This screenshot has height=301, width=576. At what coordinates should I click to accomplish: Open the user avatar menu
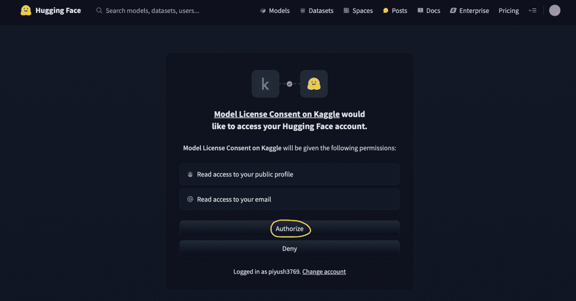(x=555, y=11)
